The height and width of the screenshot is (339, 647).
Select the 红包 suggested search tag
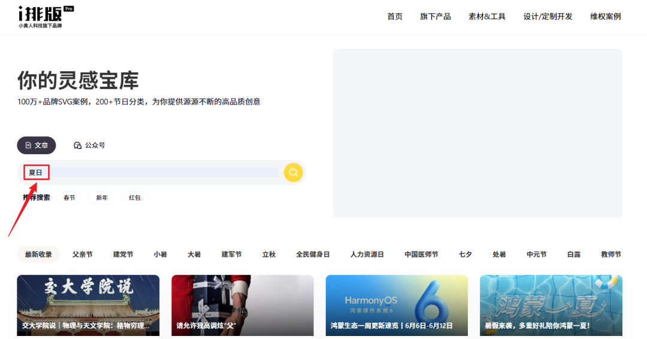135,198
